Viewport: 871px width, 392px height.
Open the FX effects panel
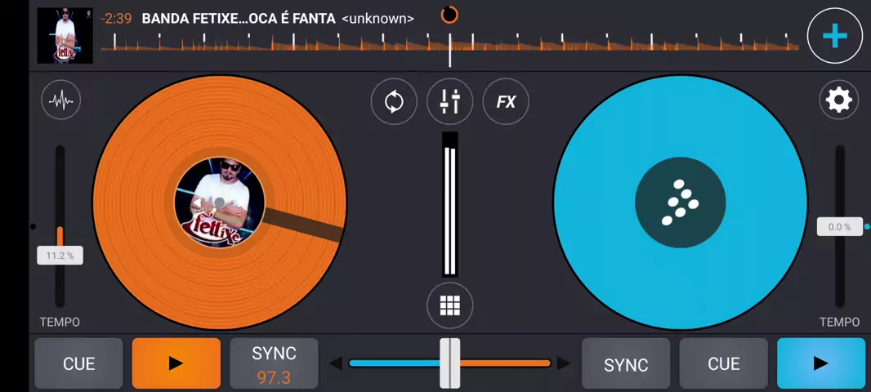point(506,101)
